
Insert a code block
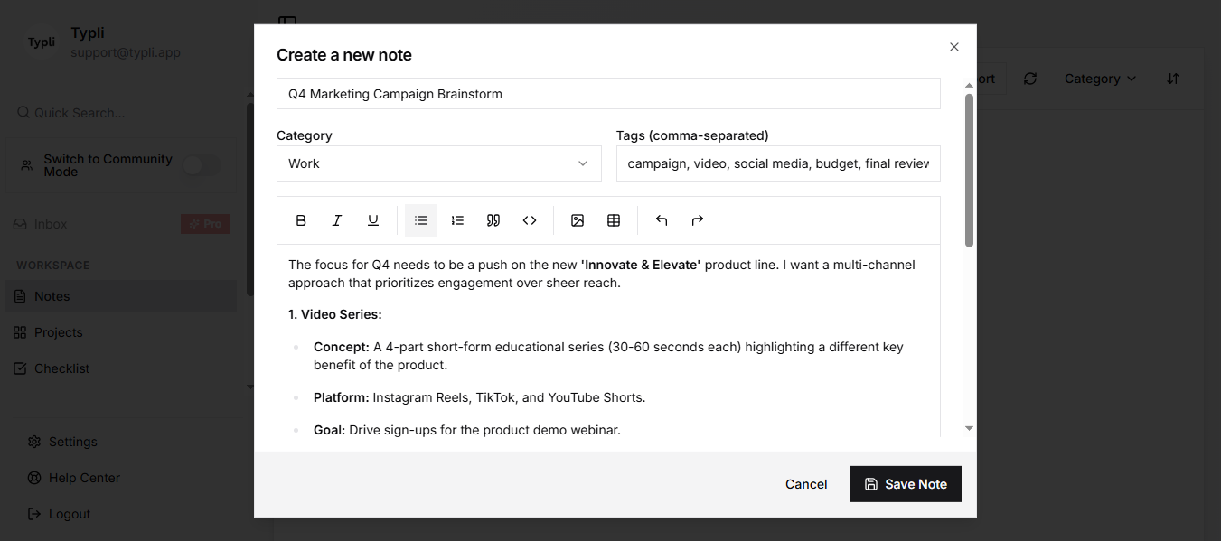(530, 220)
